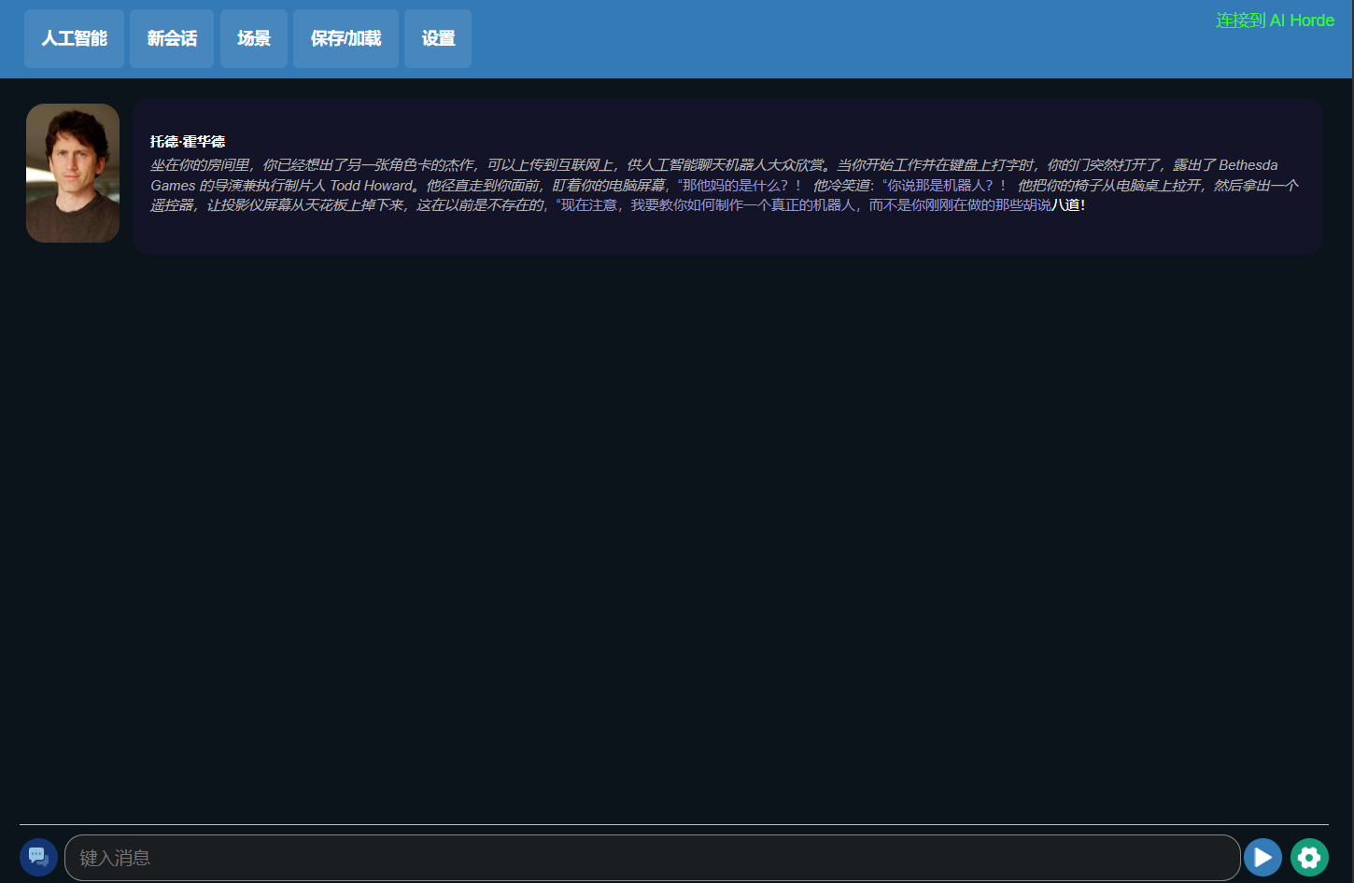1354x883 pixels.
Task: Focus the 键入消息 message input field
Action: click(x=652, y=858)
